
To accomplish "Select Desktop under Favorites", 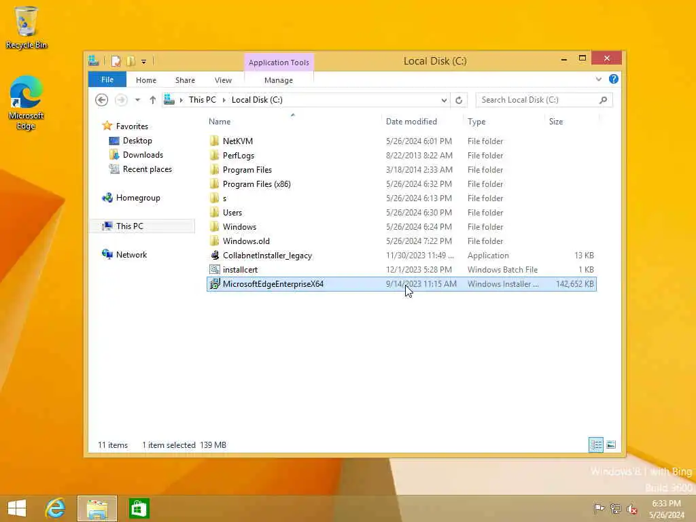I will (137, 141).
